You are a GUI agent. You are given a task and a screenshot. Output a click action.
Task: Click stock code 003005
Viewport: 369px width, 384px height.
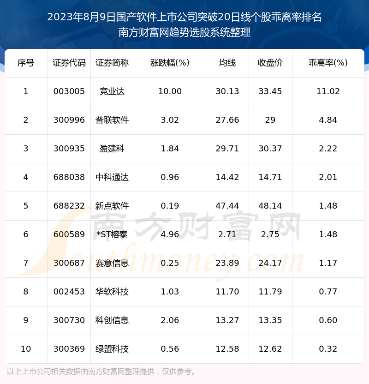click(x=69, y=91)
